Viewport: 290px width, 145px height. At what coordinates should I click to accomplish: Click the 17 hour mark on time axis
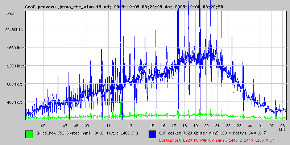(174, 126)
